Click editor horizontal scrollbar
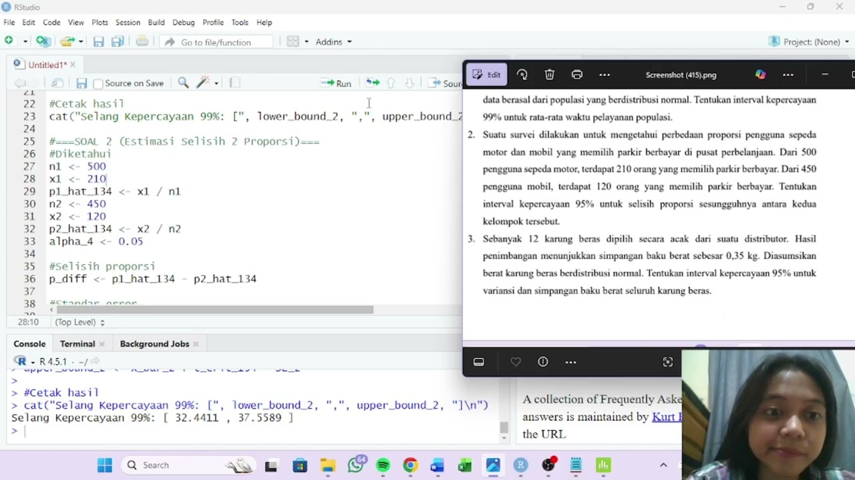Image resolution: width=855 pixels, height=480 pixels. [215, 309]
